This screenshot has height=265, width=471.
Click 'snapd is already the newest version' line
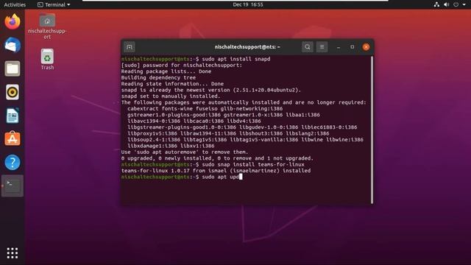[x=211, y=90]
